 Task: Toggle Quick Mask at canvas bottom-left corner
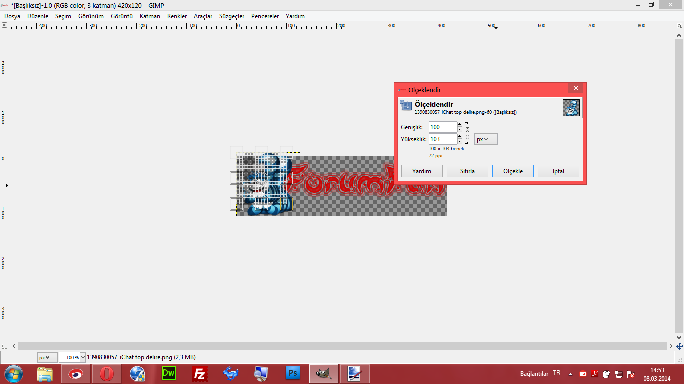point(4,346)
